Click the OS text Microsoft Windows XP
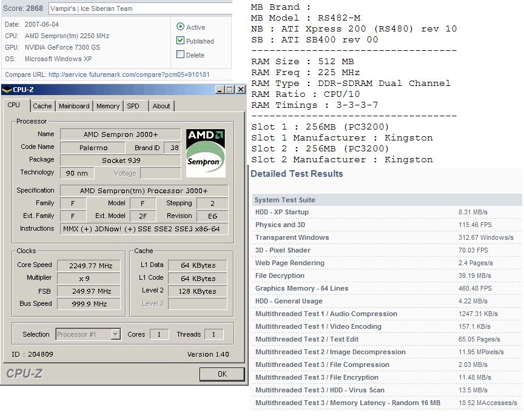The image size is (524, 416). [x=58, y=59]
